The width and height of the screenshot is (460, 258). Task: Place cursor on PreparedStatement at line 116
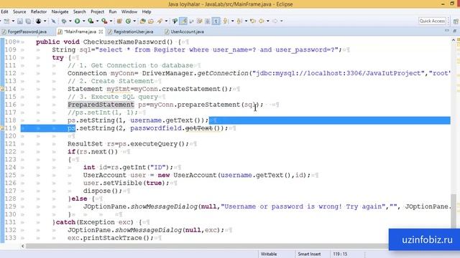(x=101, y=105)
